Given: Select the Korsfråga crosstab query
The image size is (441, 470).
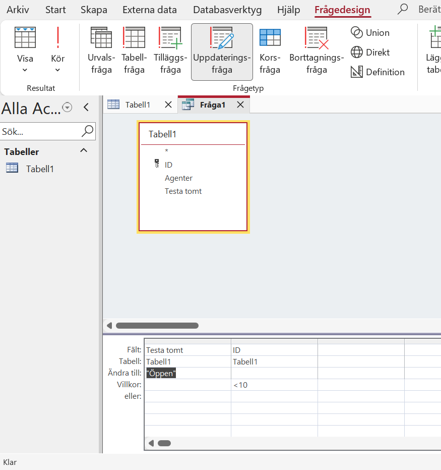Looking at the screenshot, I should click(x=270, y=50).
